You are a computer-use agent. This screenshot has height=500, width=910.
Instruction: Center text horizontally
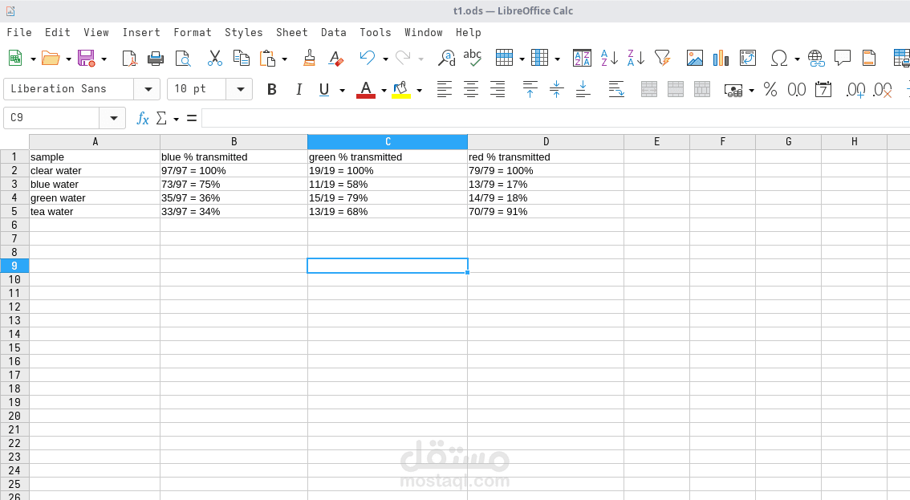click(x=471, y=89)
